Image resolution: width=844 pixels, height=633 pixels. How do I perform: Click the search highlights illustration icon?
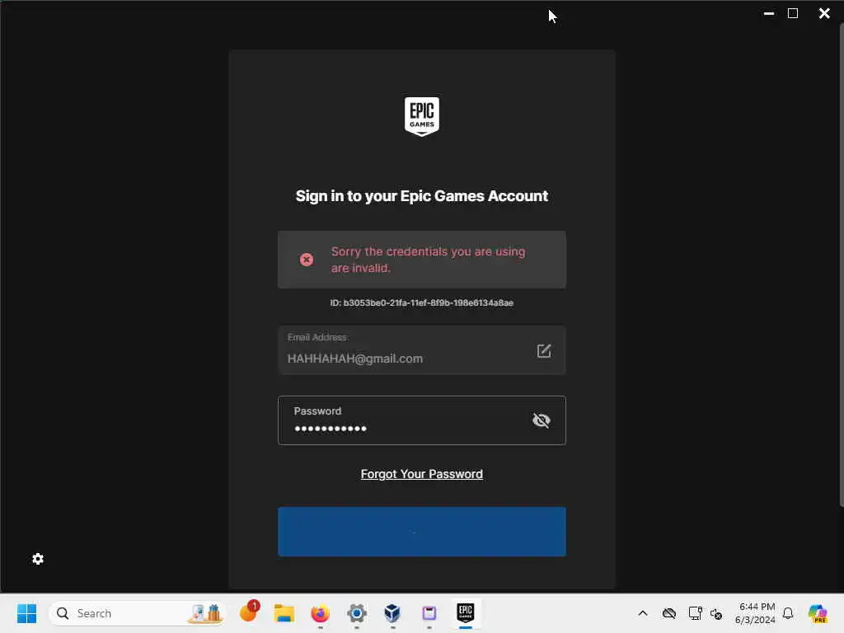point(205,613)
